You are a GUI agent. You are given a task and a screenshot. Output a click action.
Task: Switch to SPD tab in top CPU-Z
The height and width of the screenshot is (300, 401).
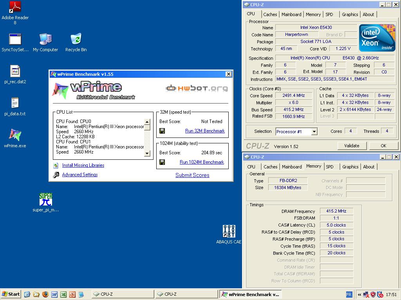[329, 14]
